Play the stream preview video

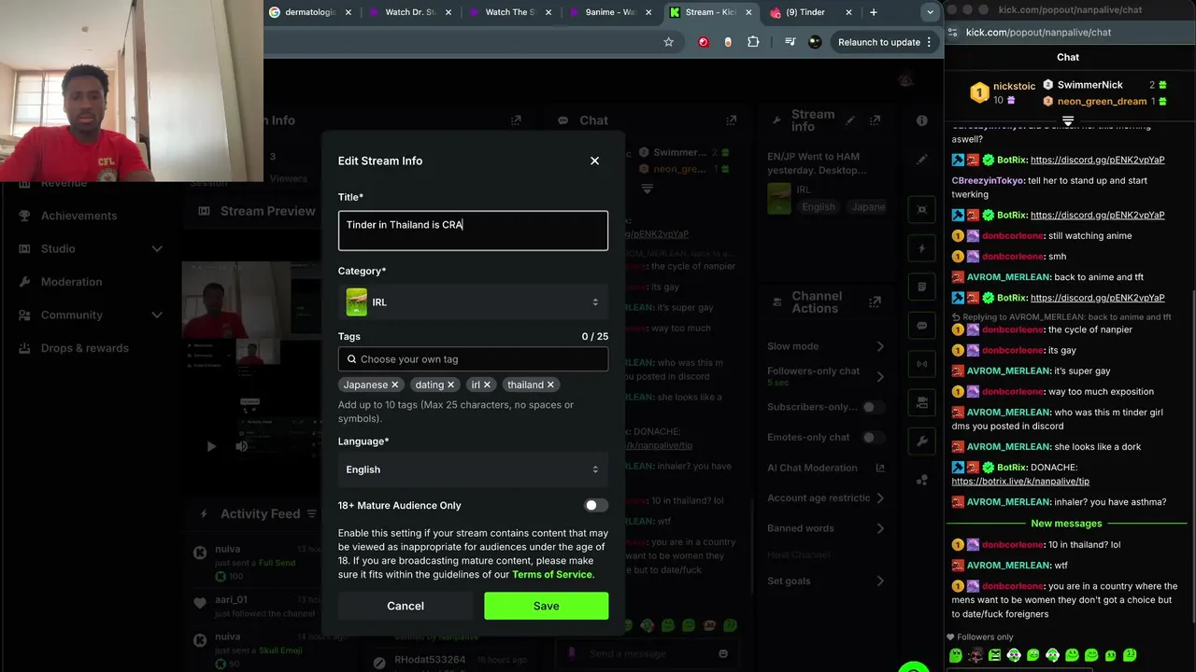(x=211, y=446)
